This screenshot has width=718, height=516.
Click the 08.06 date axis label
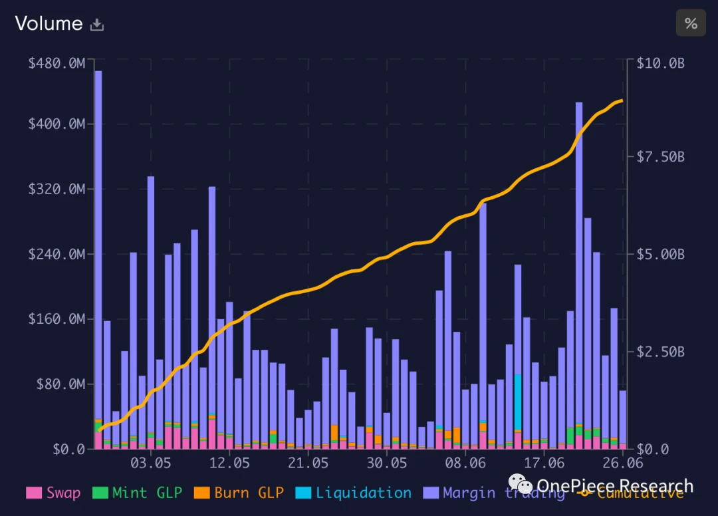(465, 463)
